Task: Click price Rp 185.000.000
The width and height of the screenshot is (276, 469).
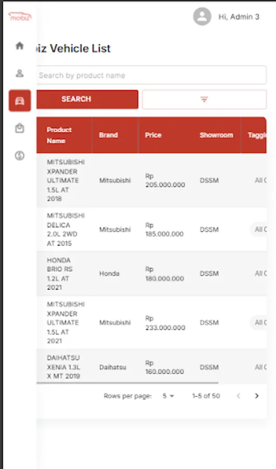Action: (164, 229)
